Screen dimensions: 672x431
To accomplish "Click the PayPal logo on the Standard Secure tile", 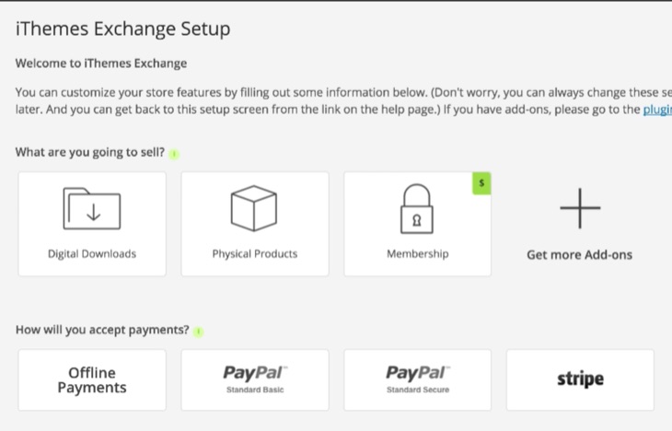I will [x=418, y=373].
